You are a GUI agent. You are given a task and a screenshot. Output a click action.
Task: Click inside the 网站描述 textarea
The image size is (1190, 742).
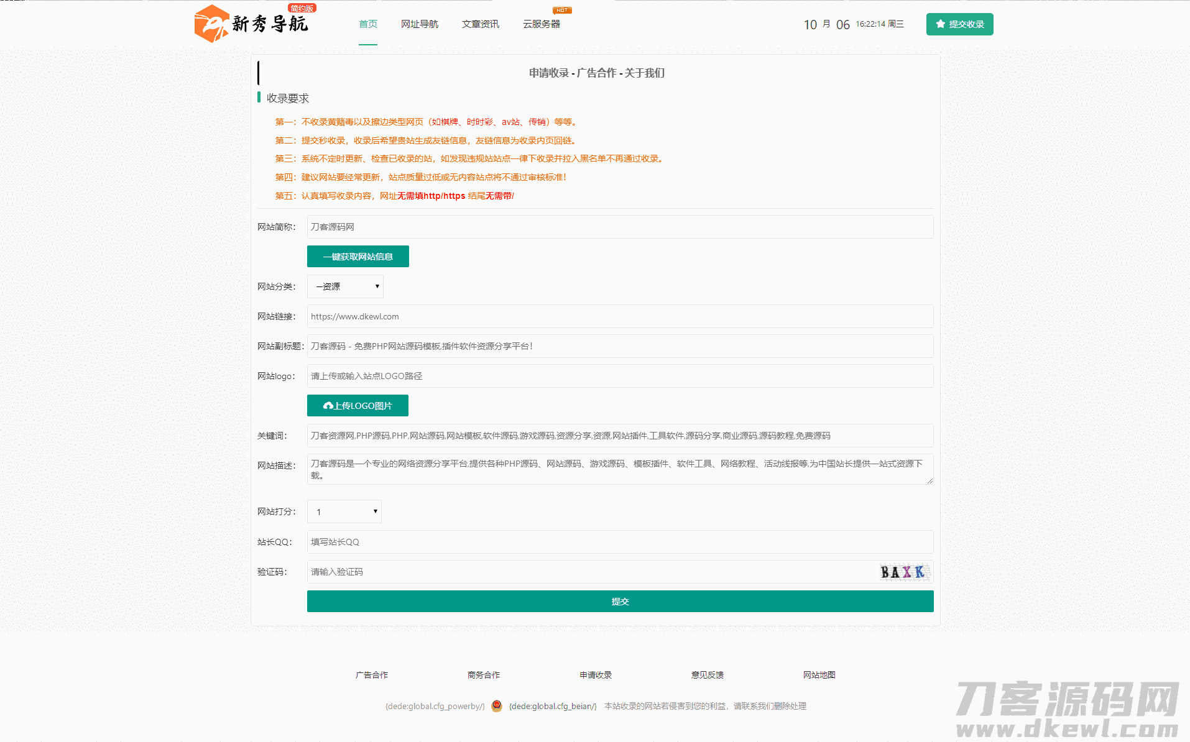tap(620, 469)
